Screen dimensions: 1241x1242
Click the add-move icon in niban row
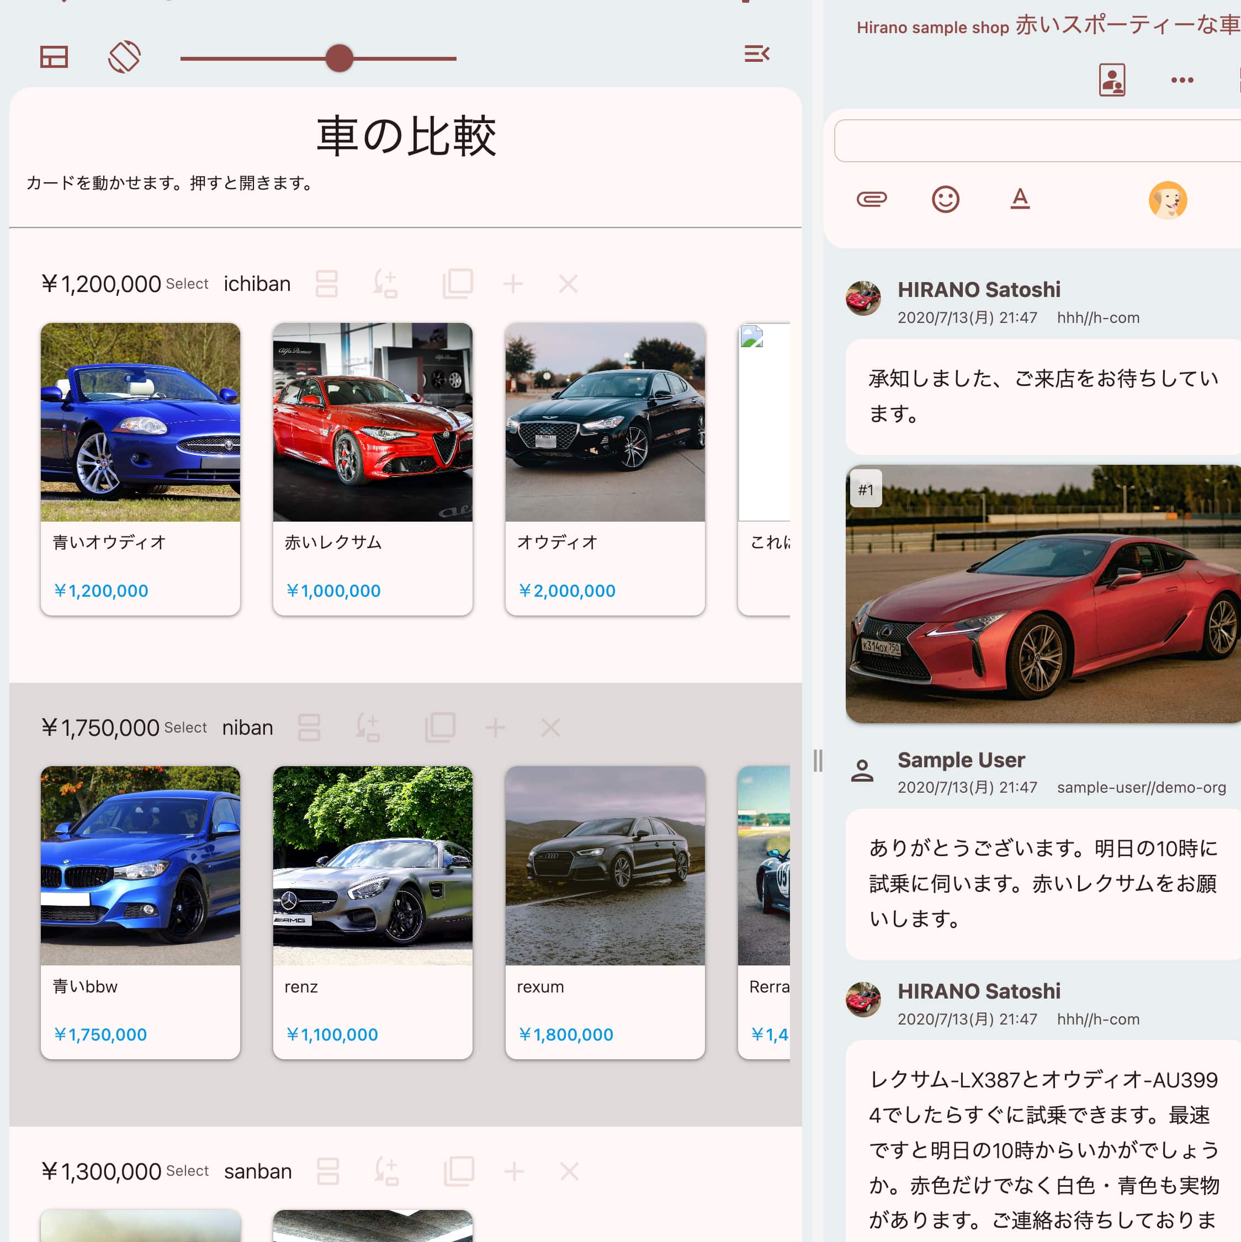[x=368, y=728]
